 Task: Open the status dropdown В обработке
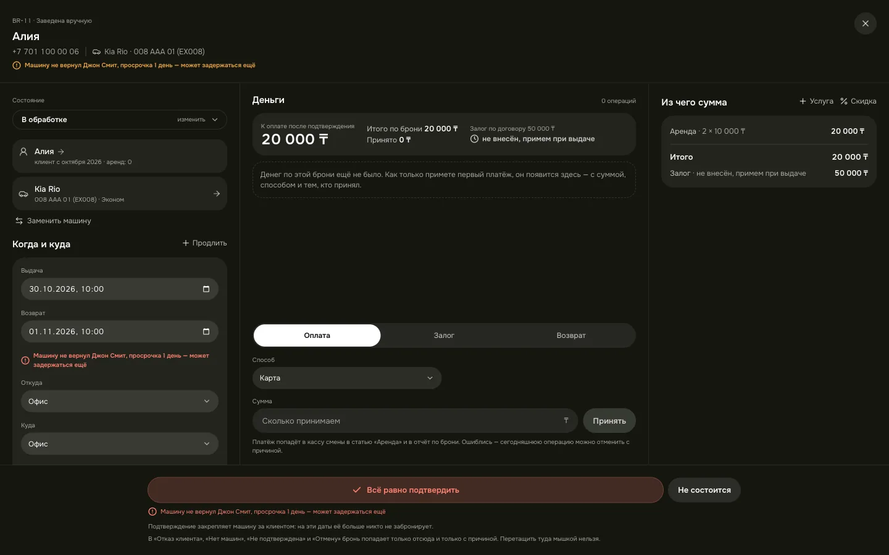120,120
